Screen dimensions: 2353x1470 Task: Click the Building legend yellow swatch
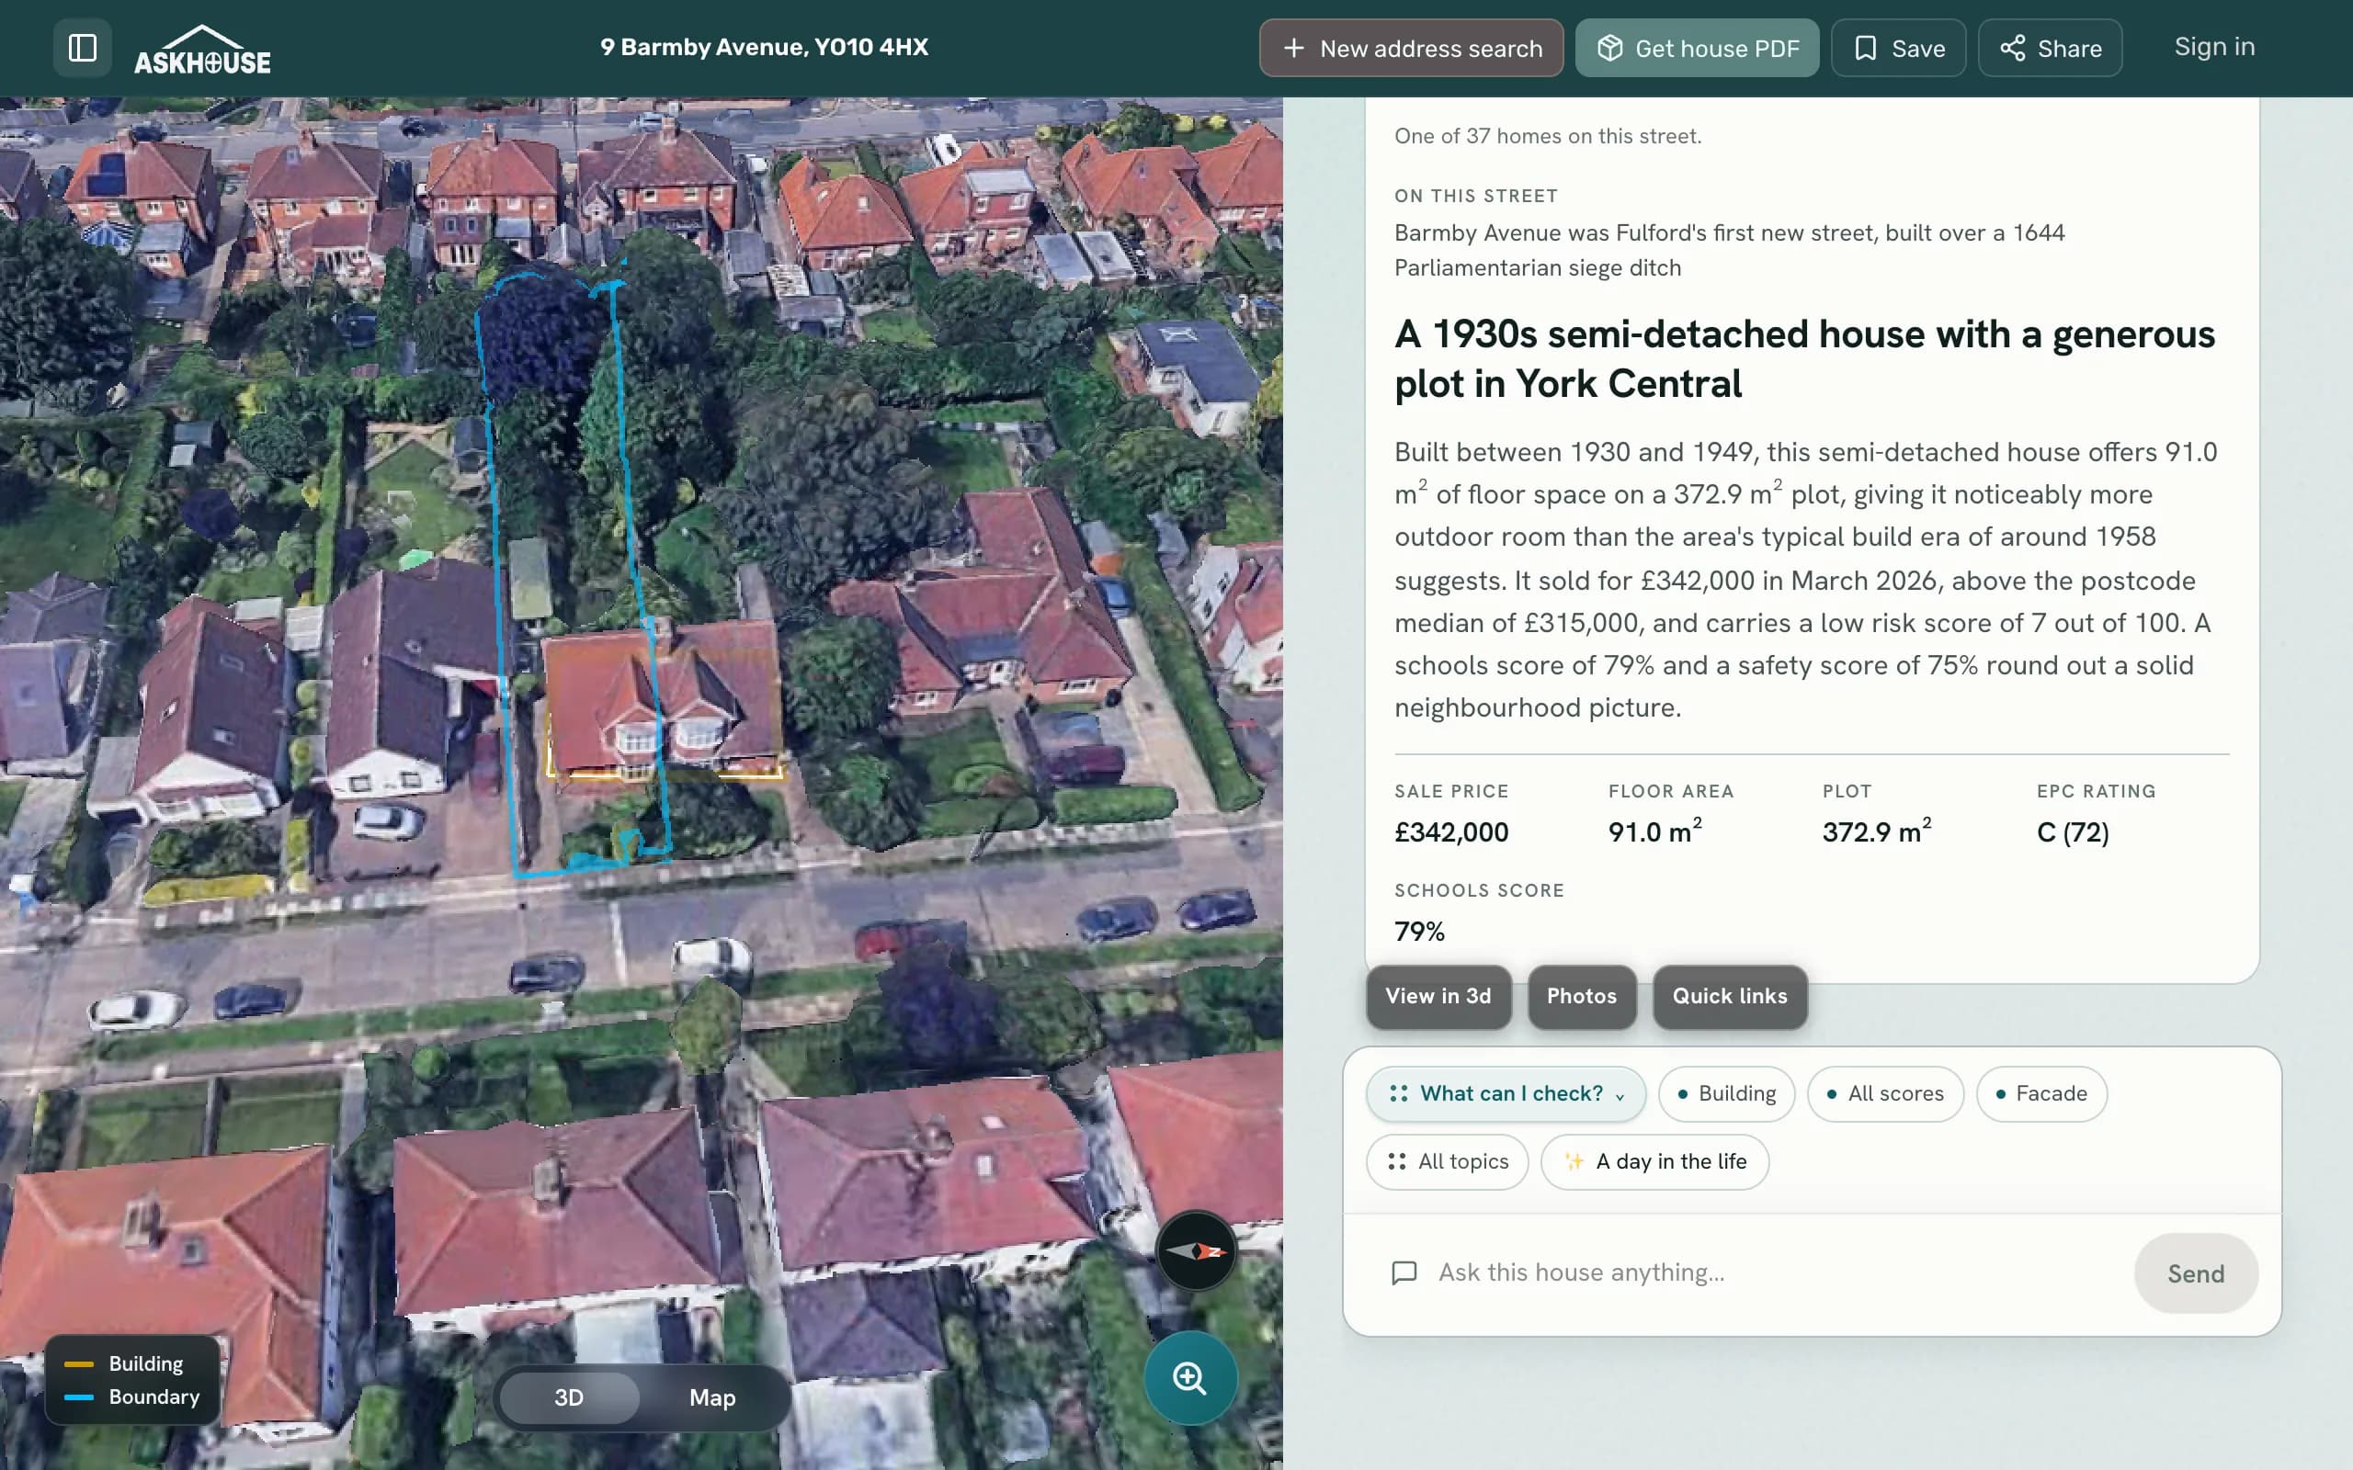[79, 1364]
